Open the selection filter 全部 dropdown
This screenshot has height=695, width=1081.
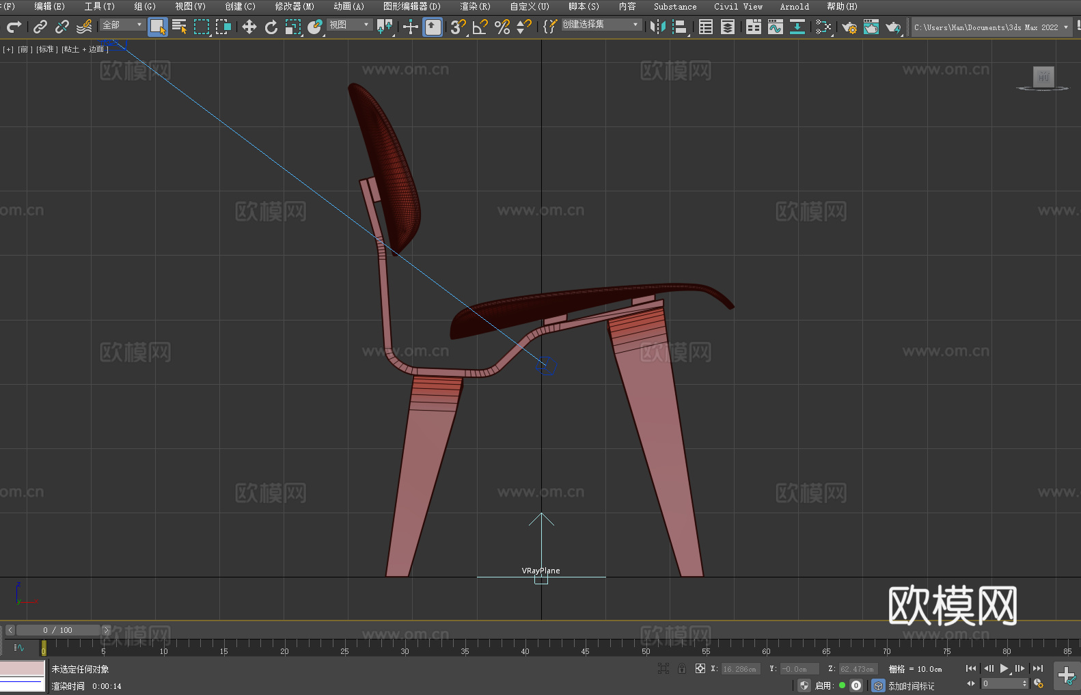click(x=122, y=25)
